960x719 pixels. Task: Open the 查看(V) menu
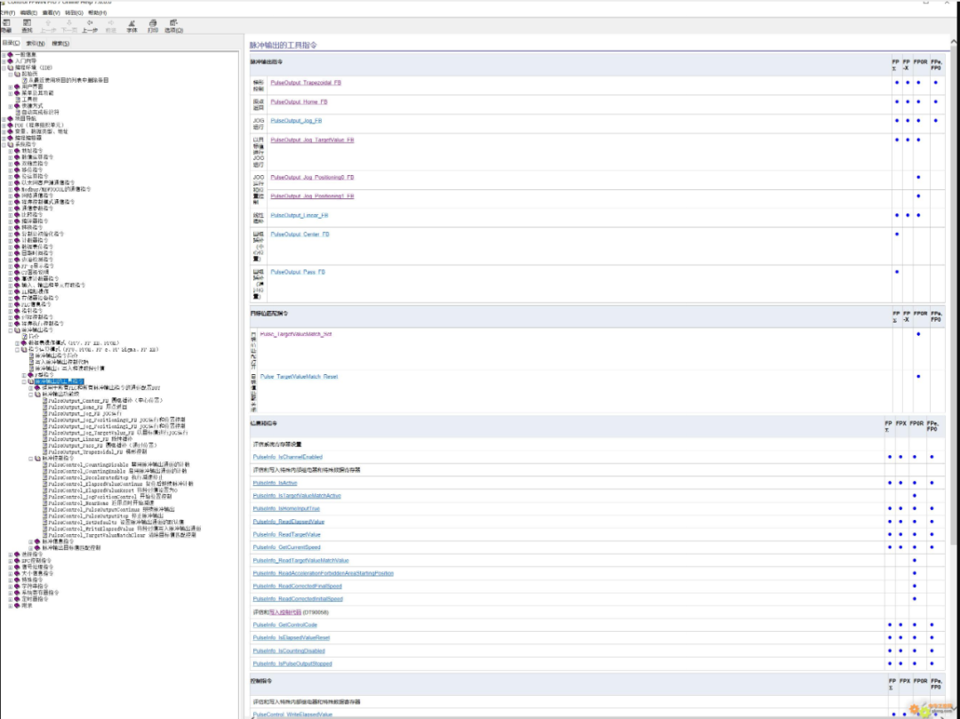52,13
